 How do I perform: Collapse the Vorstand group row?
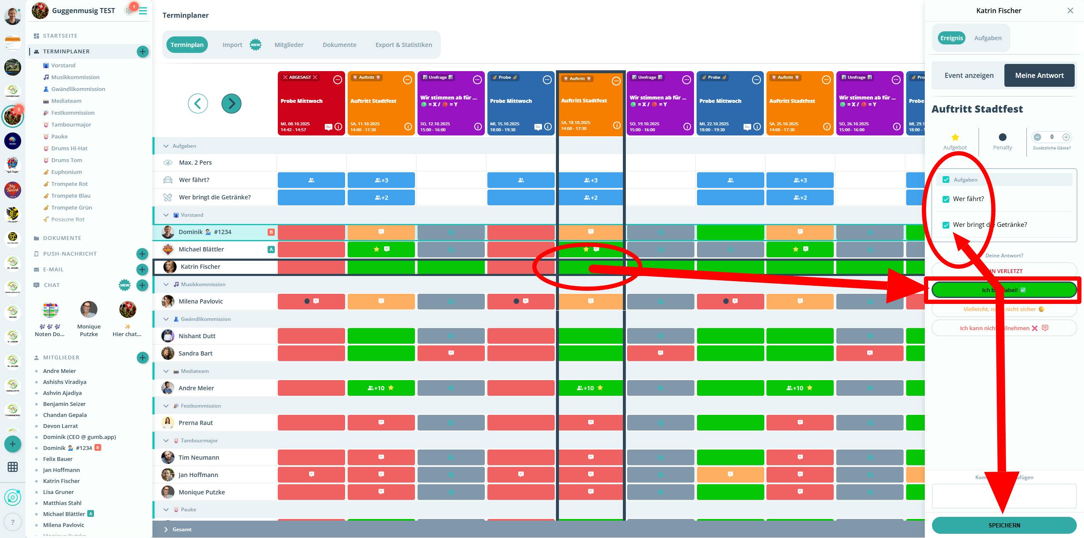coord(166,215)
